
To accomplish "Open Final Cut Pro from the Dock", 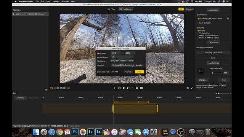I will click(x=106, y=132).
